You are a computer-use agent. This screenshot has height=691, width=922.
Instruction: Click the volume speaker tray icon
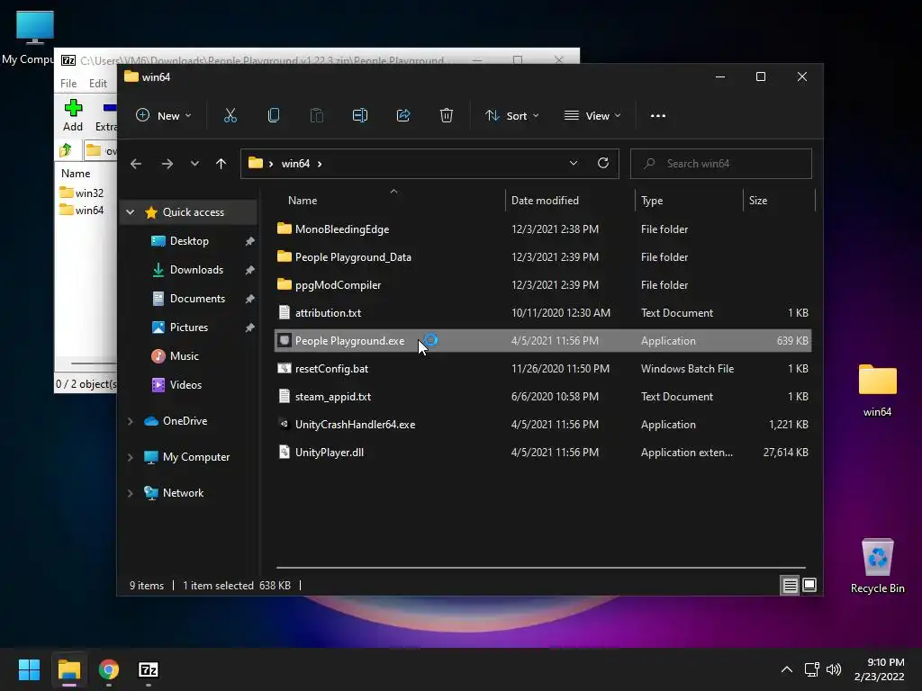pos(834,669)
